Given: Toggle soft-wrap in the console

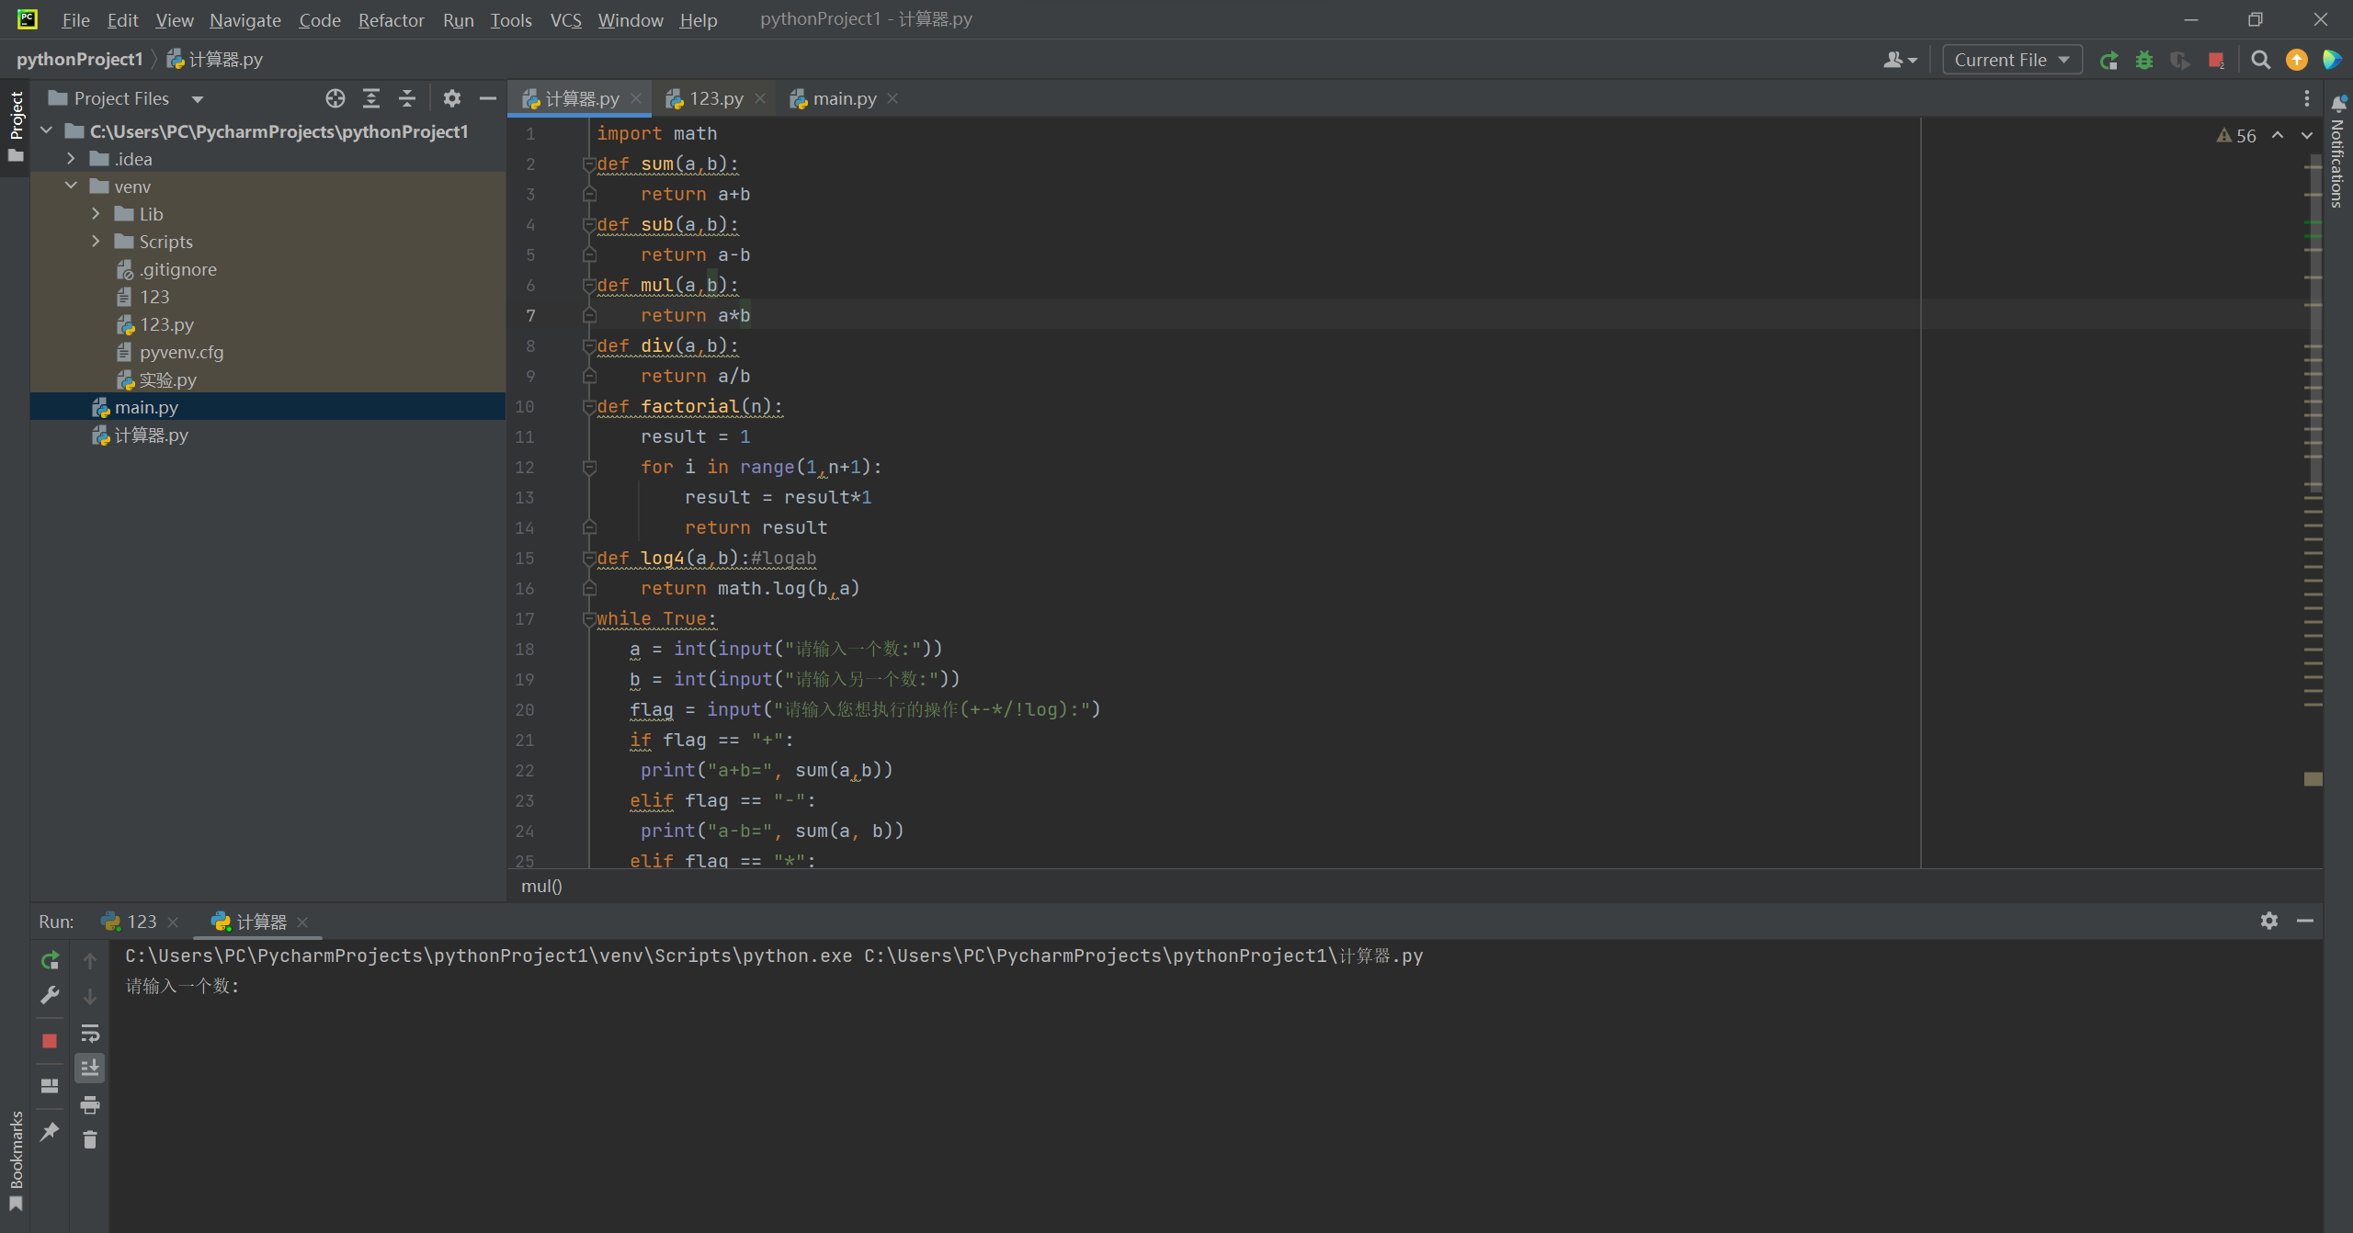Looking at the screenshot, I should pos(90,1033).
